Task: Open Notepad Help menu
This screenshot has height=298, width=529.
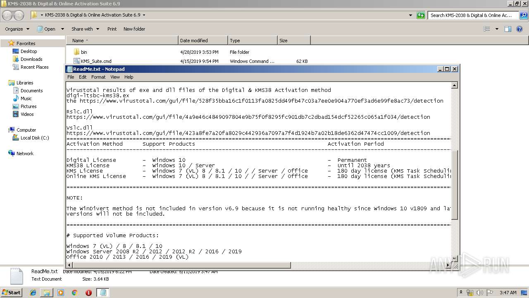Action: click(129, 77)
